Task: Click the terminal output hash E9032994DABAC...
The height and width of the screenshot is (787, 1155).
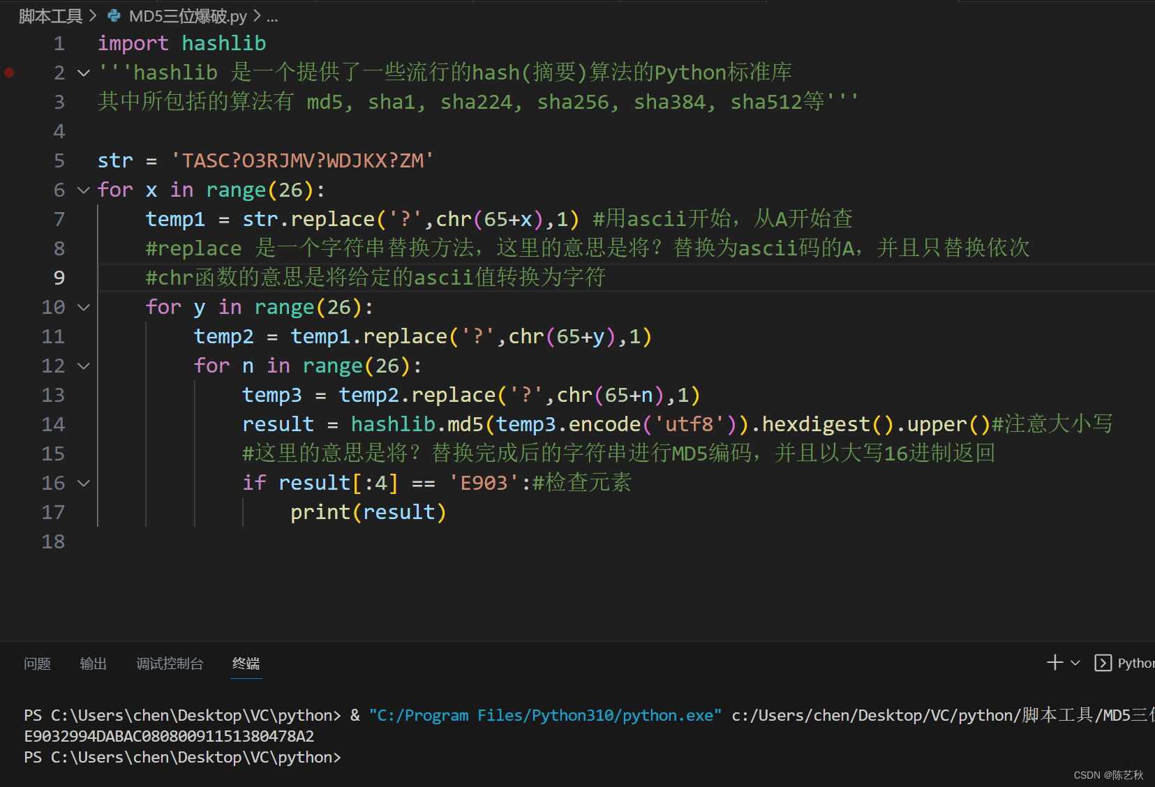Action: (x=169, y=736)
